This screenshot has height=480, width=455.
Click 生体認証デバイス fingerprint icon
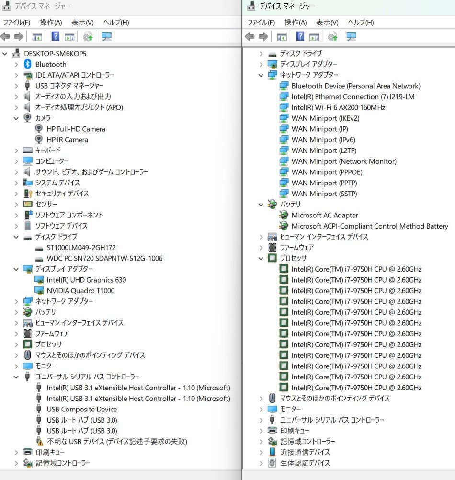272,463
